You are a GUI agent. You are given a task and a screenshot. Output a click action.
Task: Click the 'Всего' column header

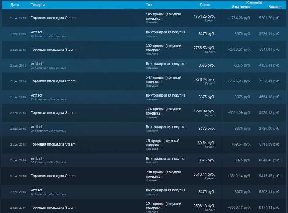(x=205, y=5)
